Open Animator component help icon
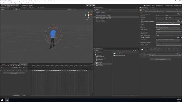The image size is (182, 102). click(x=178, y=38)
